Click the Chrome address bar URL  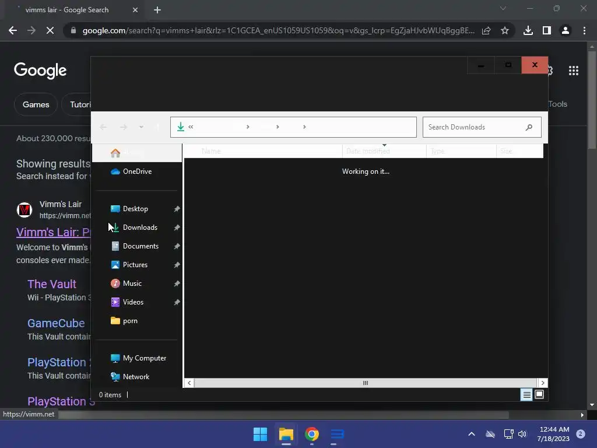[278, 30]
